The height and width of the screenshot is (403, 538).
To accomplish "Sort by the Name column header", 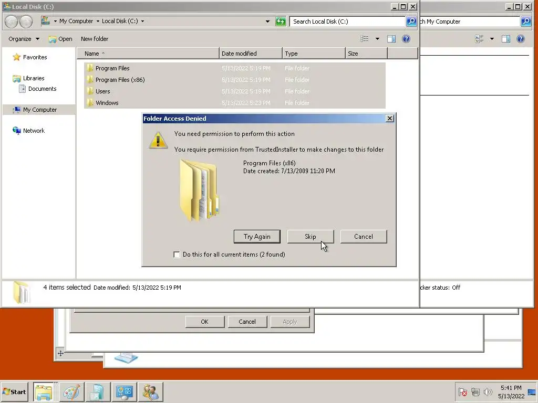I will click(148, 54).
